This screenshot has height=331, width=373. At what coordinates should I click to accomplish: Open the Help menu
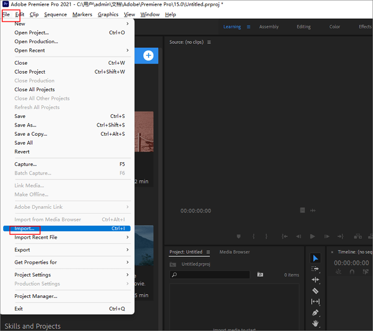(x=171, y=14)
